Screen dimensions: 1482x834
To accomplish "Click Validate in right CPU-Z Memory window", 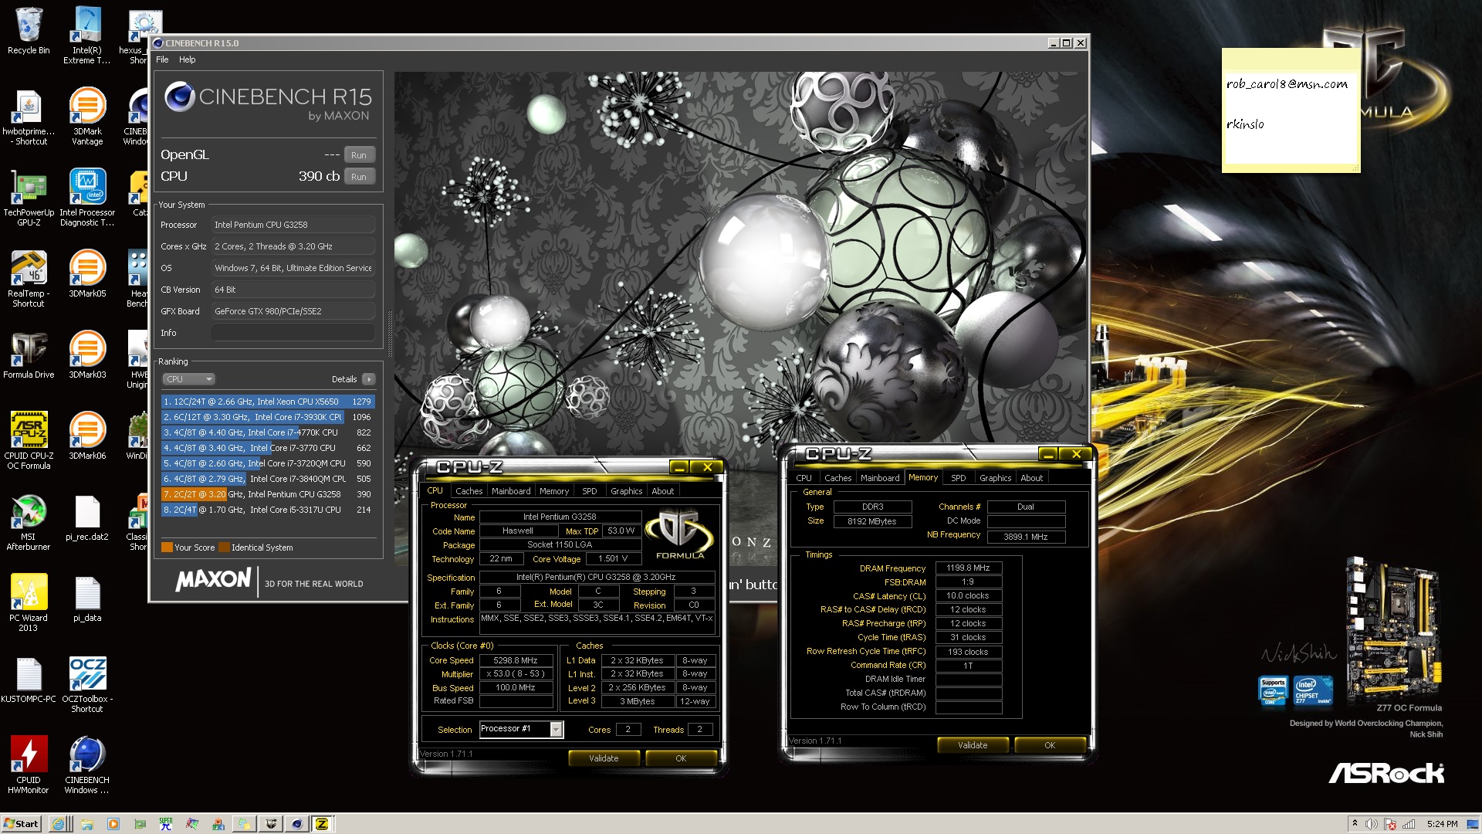I will tap(973, 745).
